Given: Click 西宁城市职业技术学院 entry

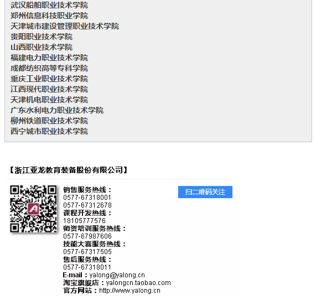Looking at the screenshot, I should (49, 131).
